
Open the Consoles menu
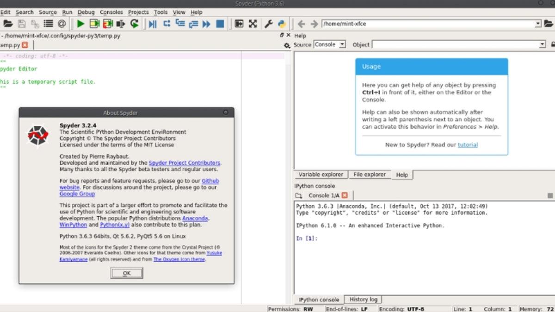[111, 12]
